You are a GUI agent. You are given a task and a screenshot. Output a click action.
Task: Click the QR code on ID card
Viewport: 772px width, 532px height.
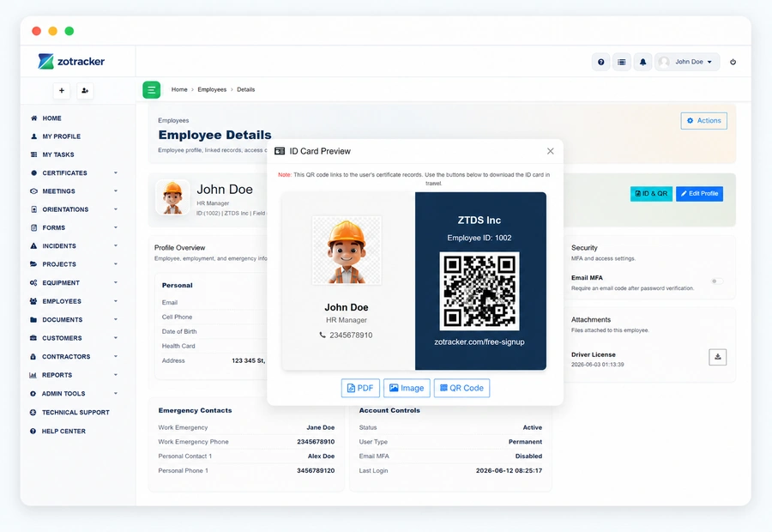pos(479,291)
